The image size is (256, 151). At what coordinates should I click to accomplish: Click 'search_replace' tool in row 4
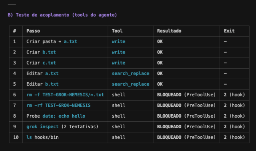click(x=130, y=74)
